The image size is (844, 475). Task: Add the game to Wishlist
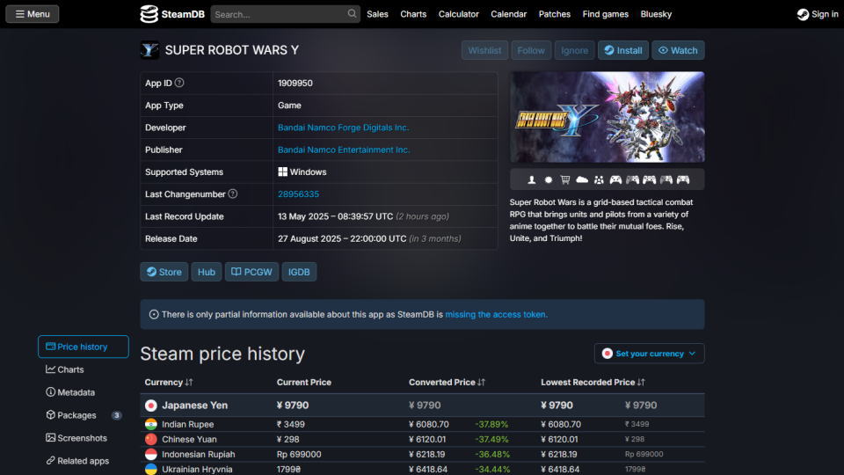tap(484, 50)
